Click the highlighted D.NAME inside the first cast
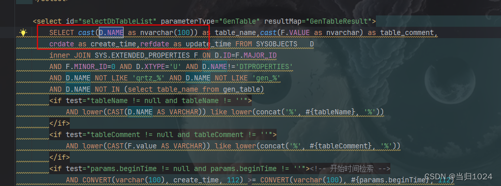The image size is (501, 186). pos(111,32)
